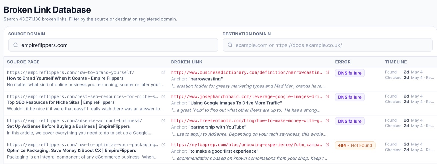Image resolution: width=437 pixels, height=164 pixels.
Task: Open the businessdictionary.com narrowcasting broken link
Action: [246, 72]
